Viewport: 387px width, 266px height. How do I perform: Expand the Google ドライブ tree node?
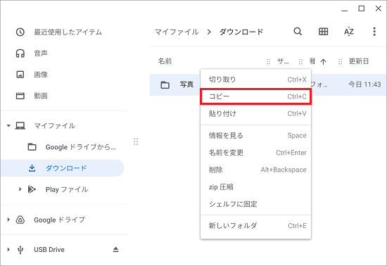pyautogui.click(x=8, y=220)
